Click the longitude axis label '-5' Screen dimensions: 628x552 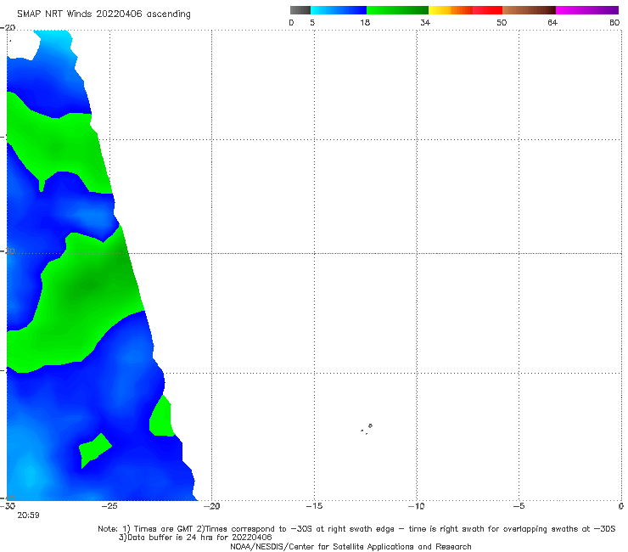(519, 506)
